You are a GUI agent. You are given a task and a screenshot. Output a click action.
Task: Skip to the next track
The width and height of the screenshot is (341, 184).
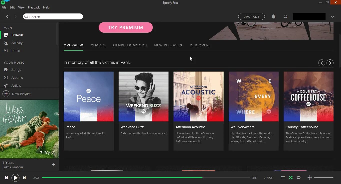[24, 178]
